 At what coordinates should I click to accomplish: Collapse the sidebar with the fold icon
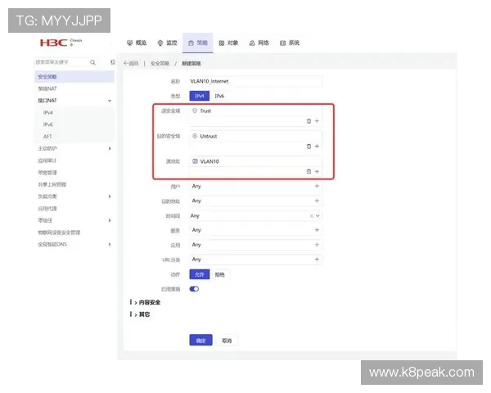(112, 62)
